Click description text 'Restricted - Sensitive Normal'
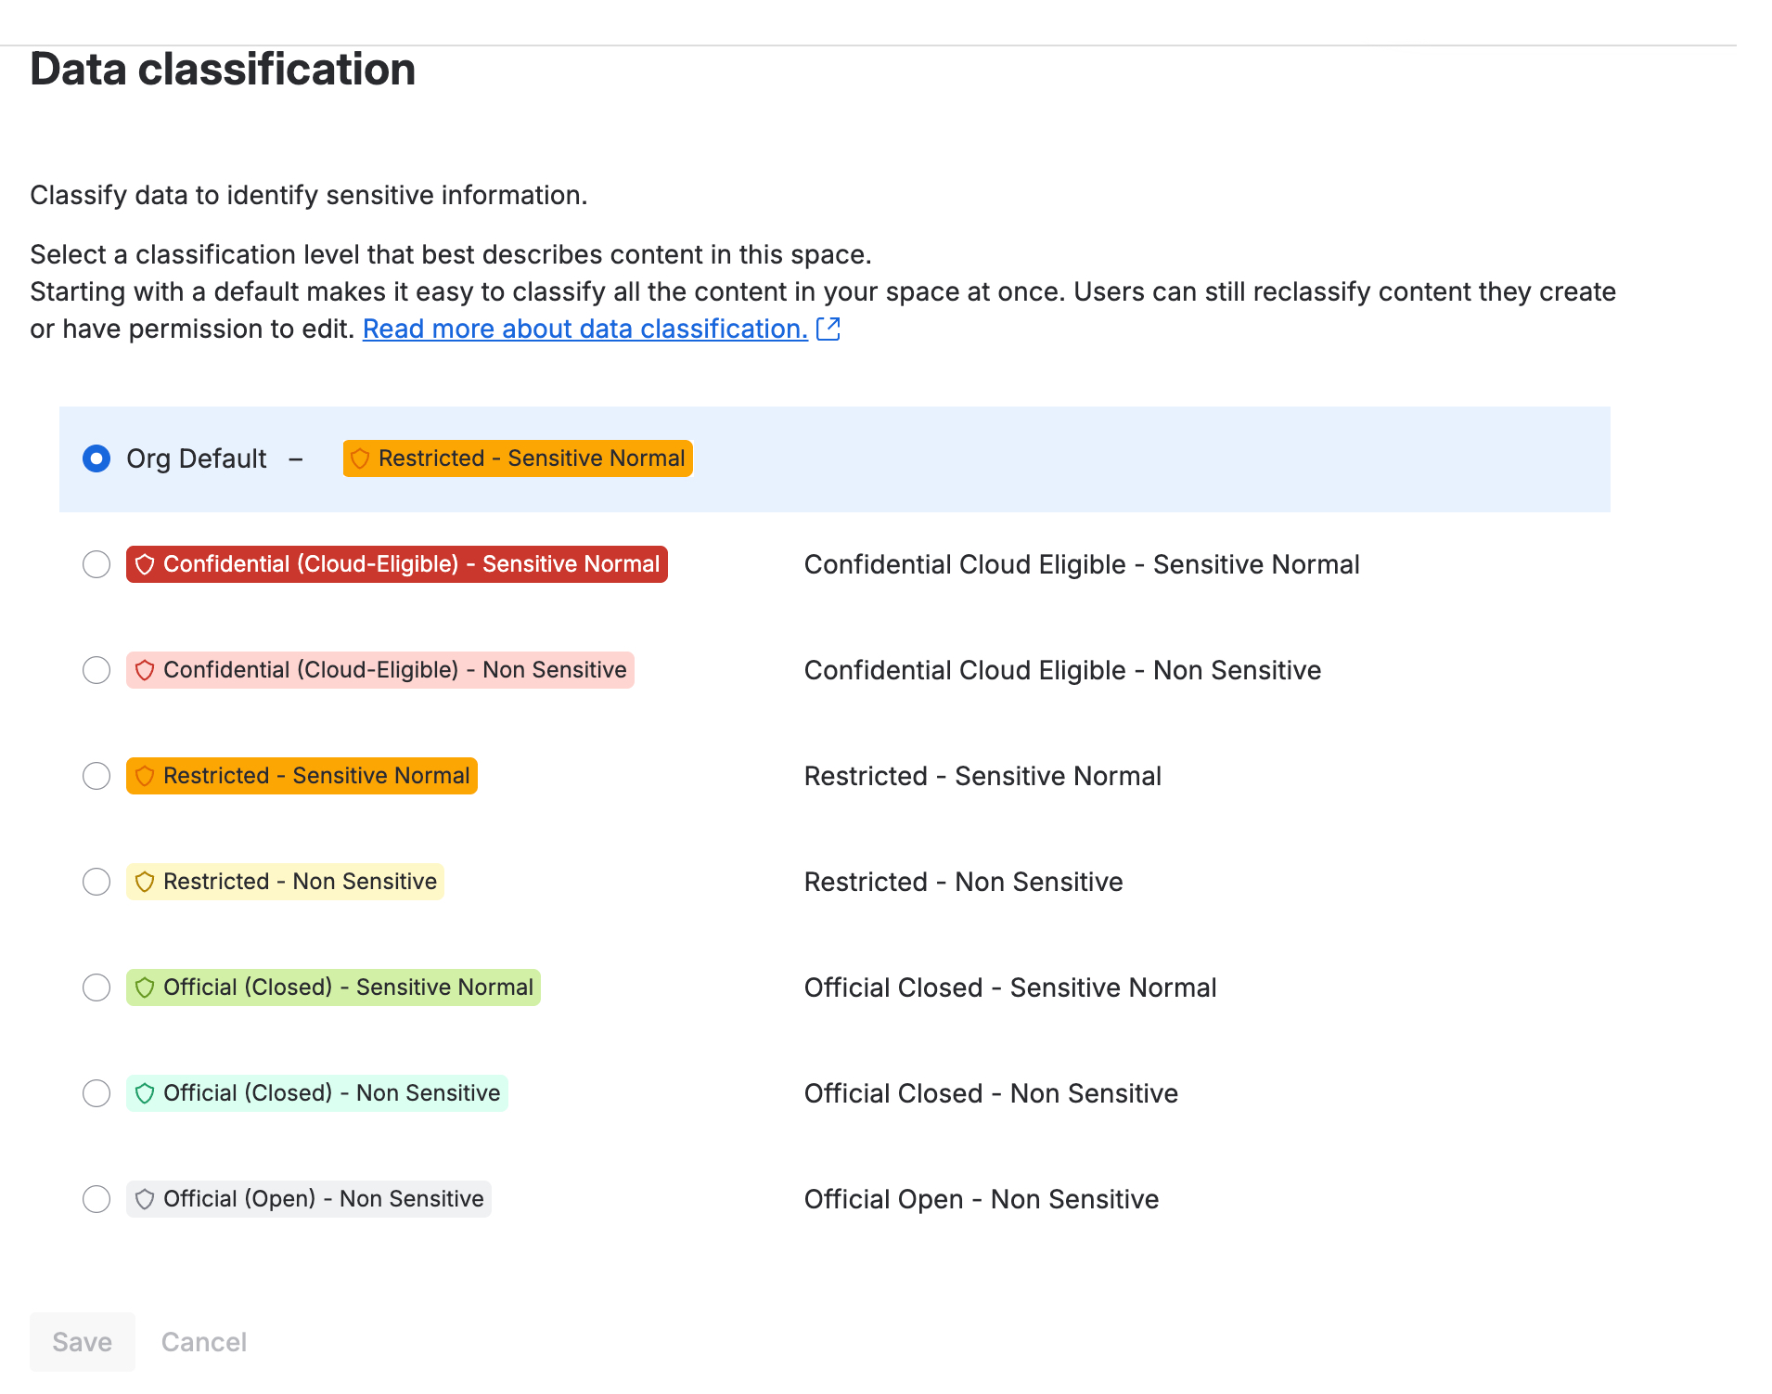This screenshot has width=1772, height=1394. (x=982, y=776)
